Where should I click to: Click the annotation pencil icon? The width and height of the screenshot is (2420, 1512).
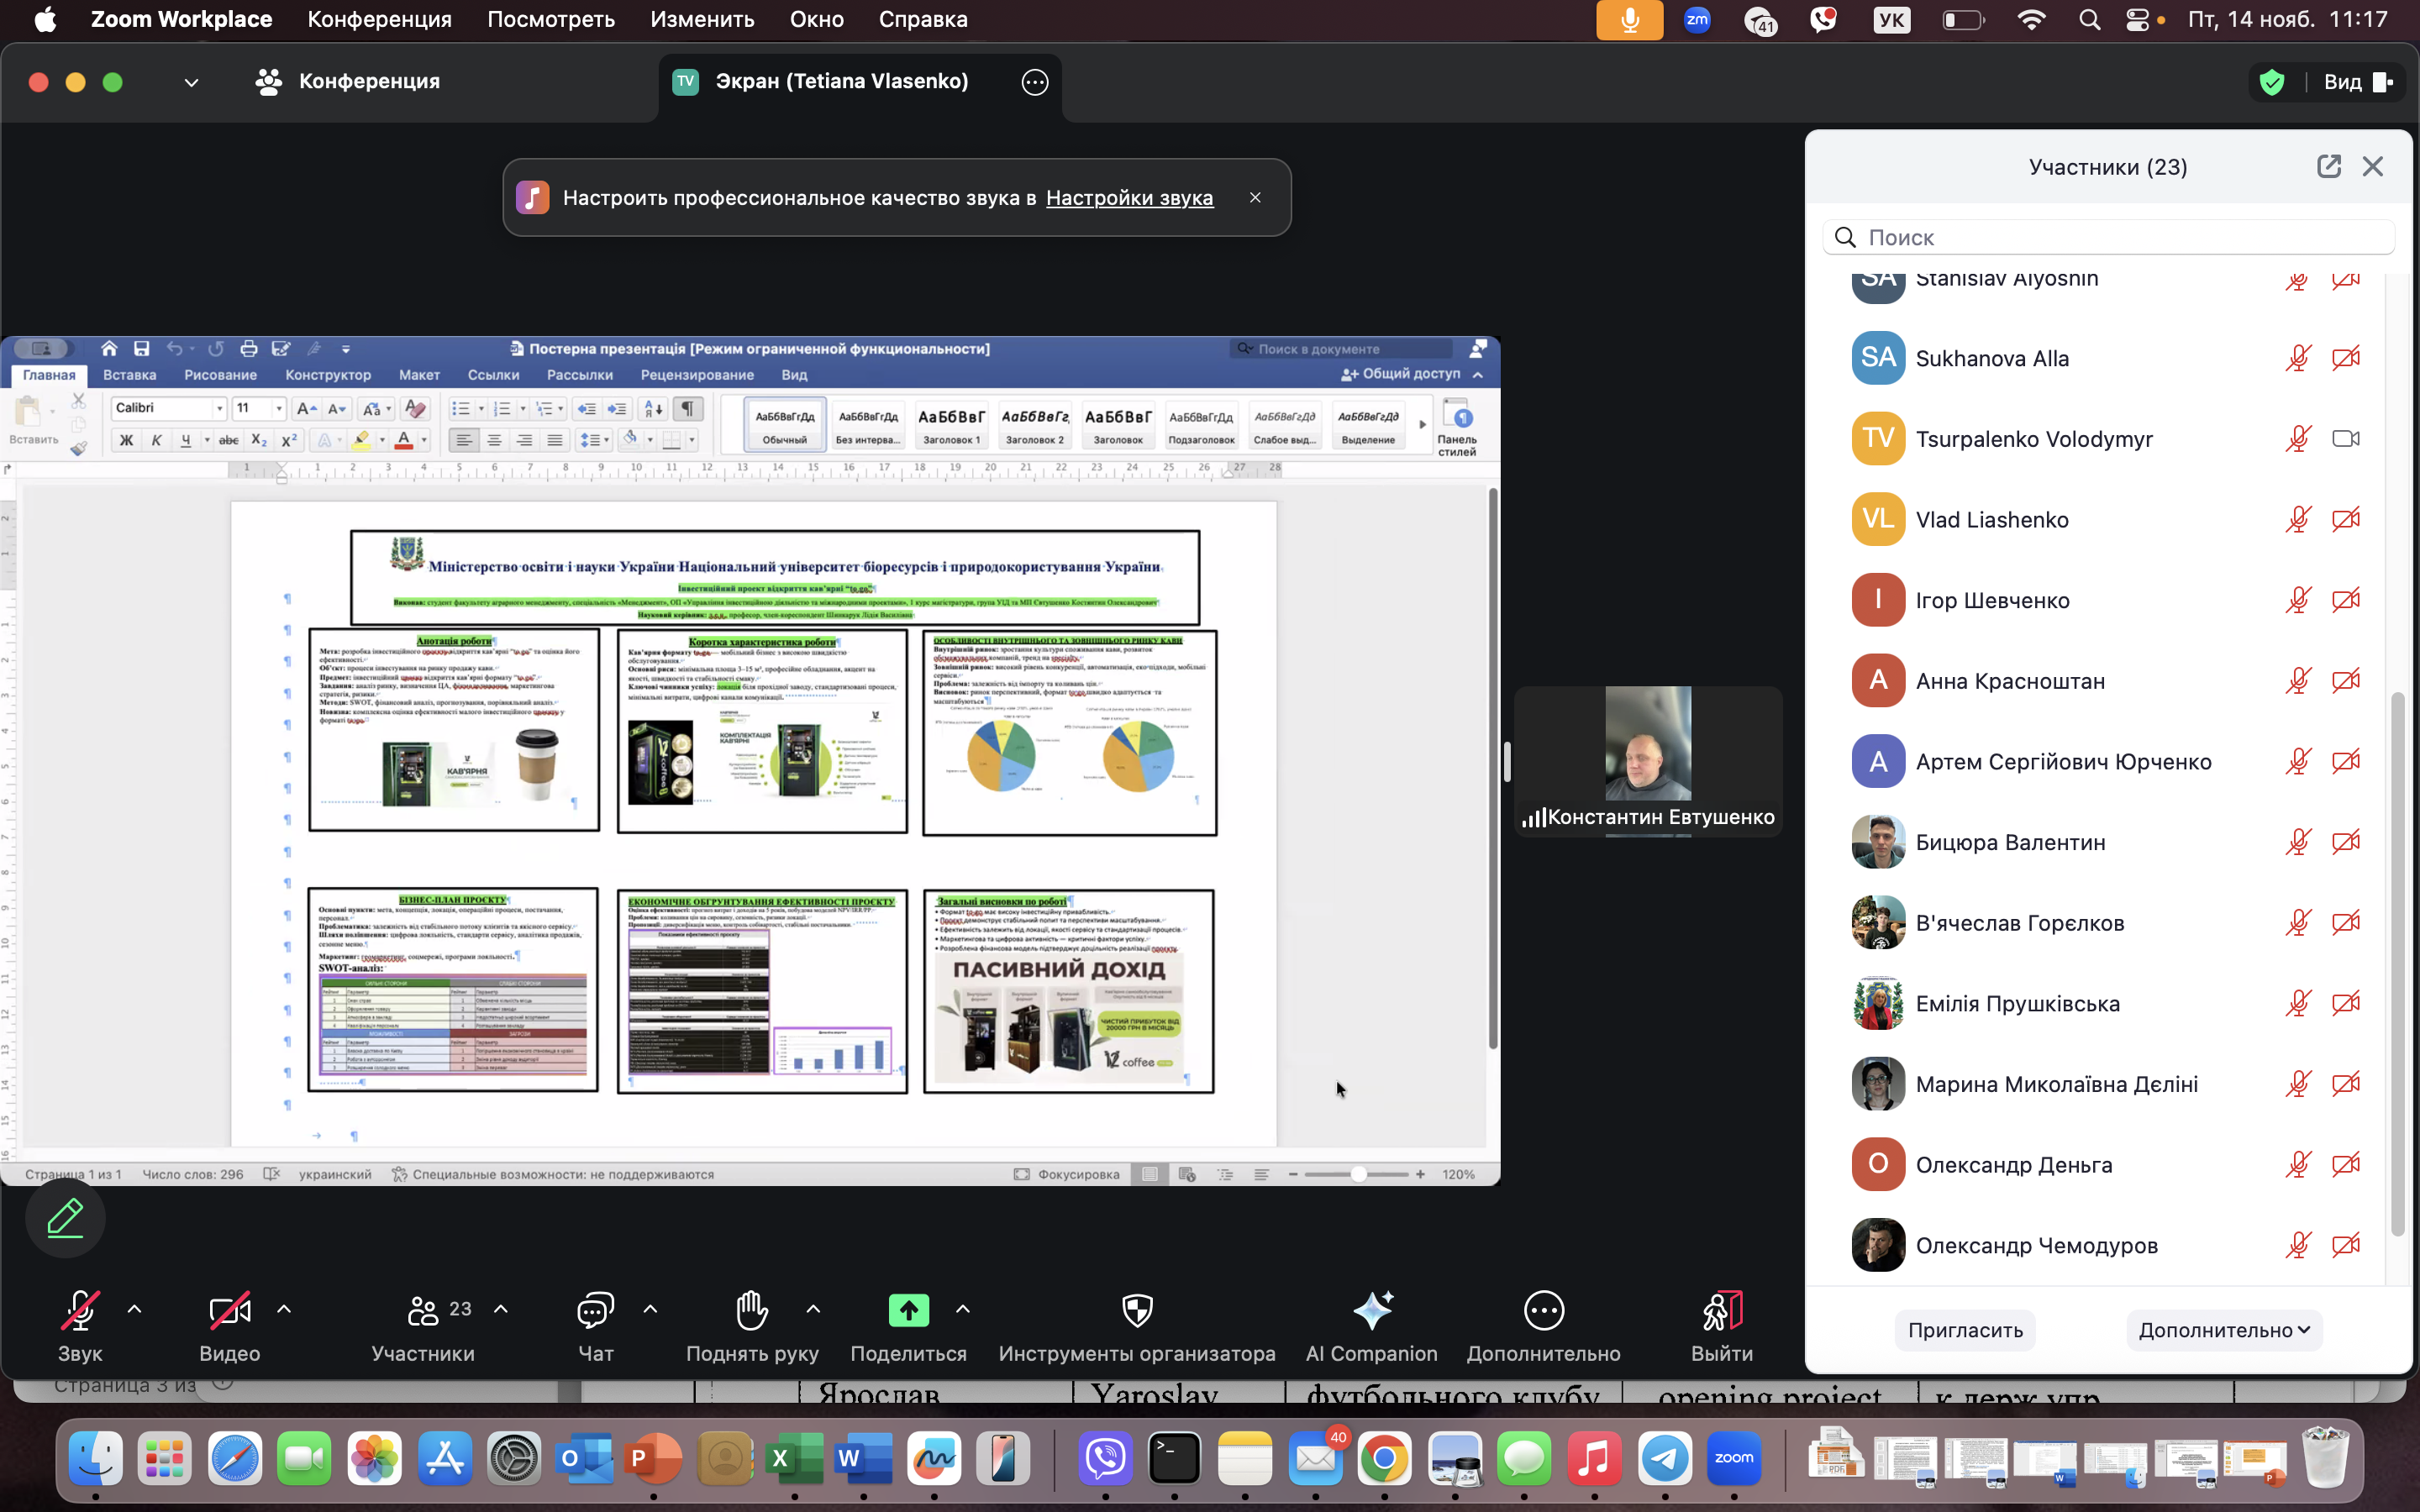[65, 1218]
